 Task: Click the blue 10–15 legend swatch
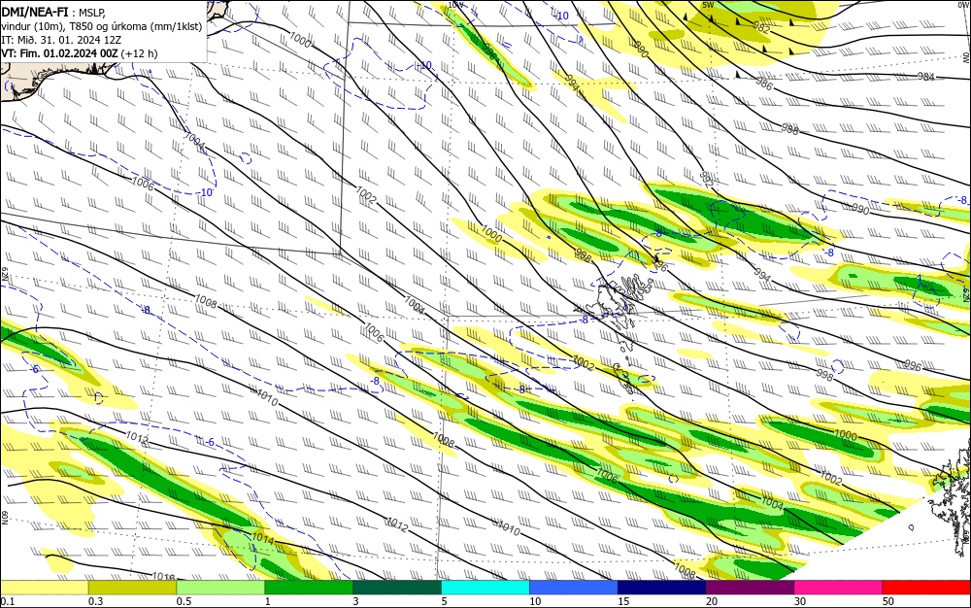coord(574,588)
